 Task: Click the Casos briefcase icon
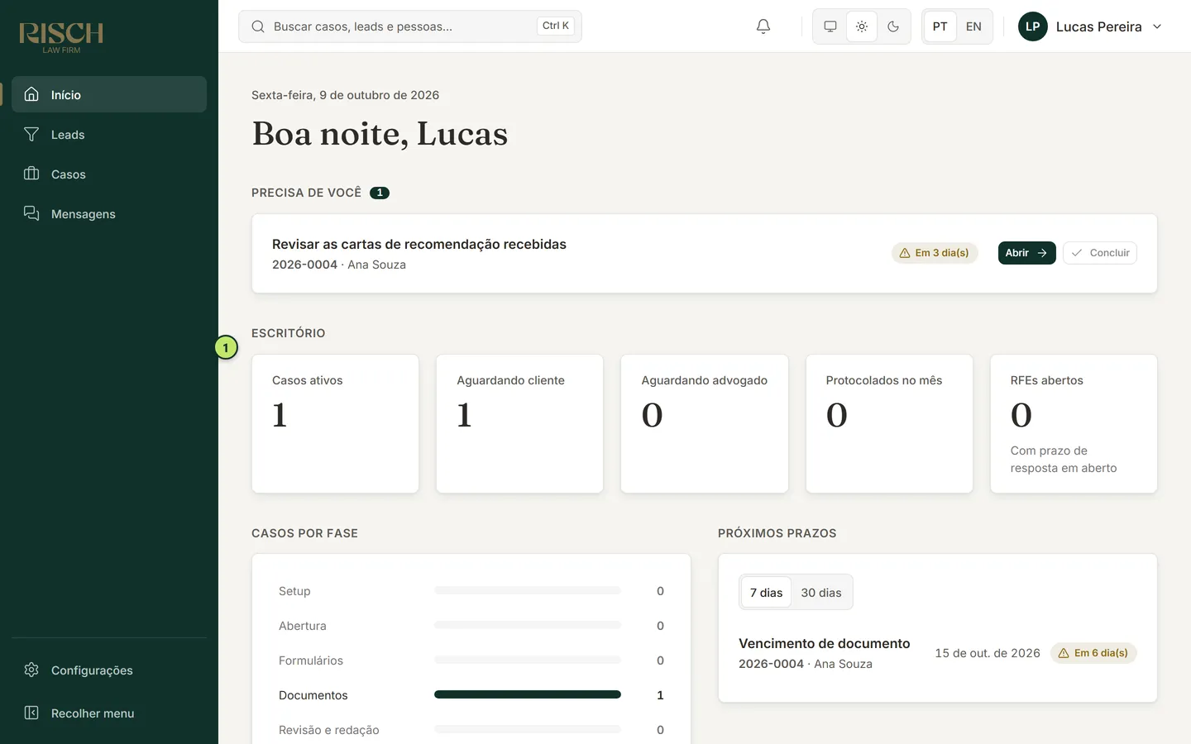tap(31, 174)
